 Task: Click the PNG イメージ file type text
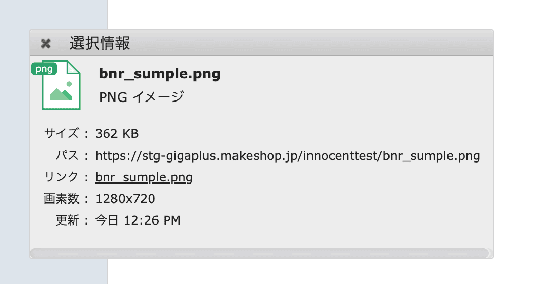[x=141, y=97]
